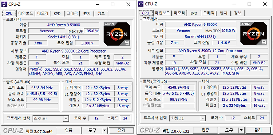Click thread count 24 in left window
This screenshot has width=273, height=135.
click(x=125, y=118)
